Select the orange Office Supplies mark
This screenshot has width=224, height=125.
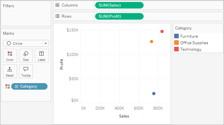point(152,42)
